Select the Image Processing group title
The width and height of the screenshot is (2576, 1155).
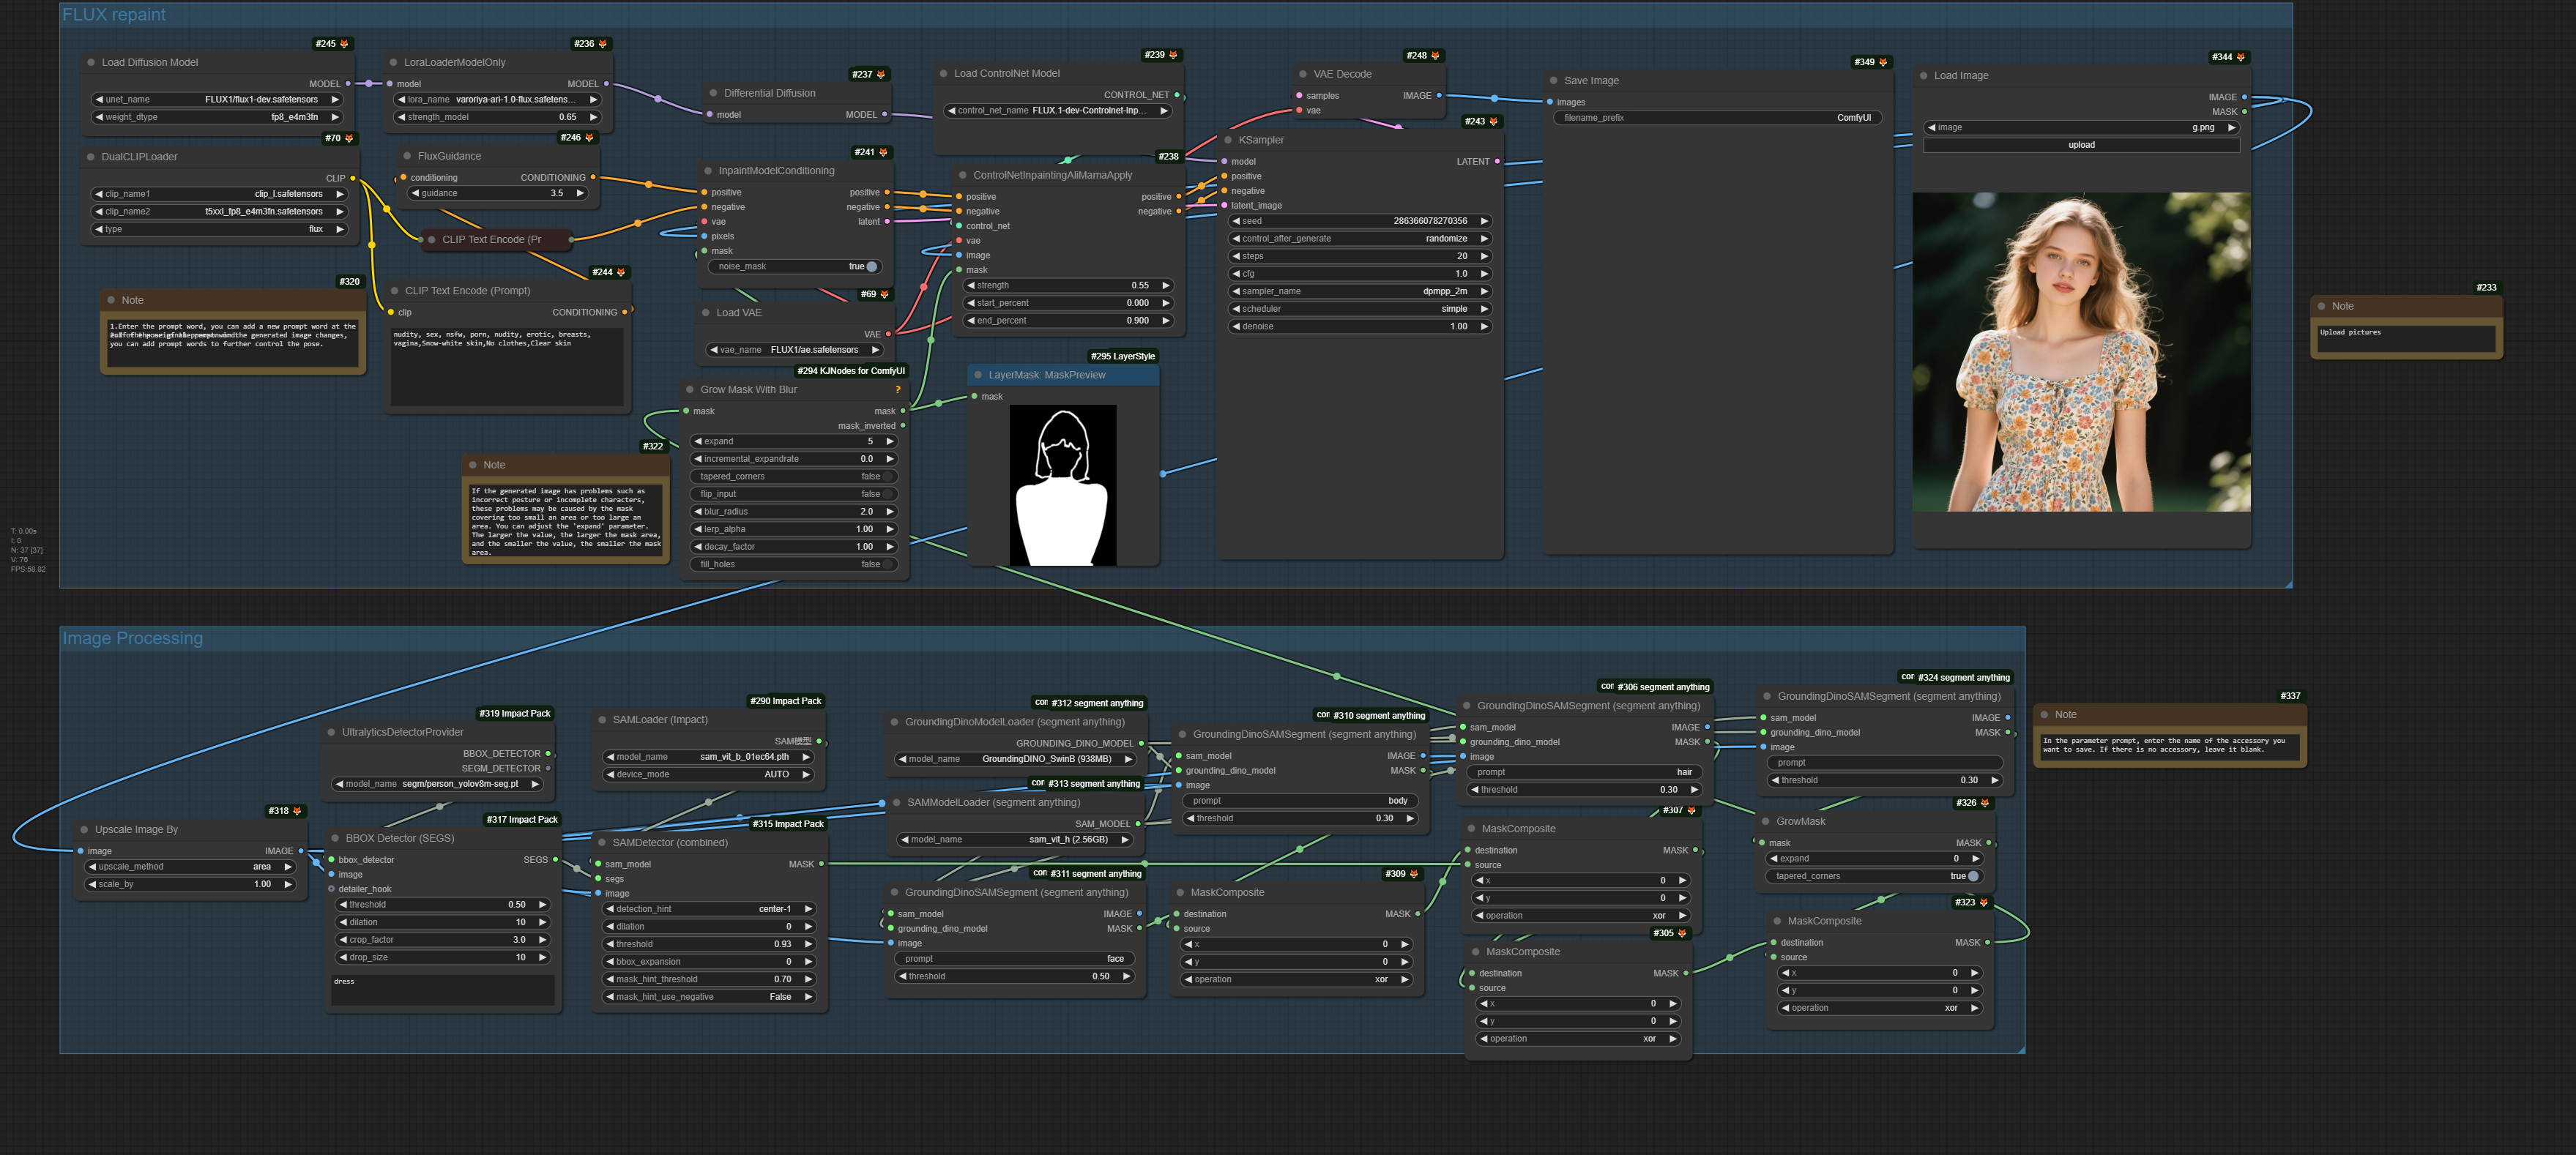132,639
